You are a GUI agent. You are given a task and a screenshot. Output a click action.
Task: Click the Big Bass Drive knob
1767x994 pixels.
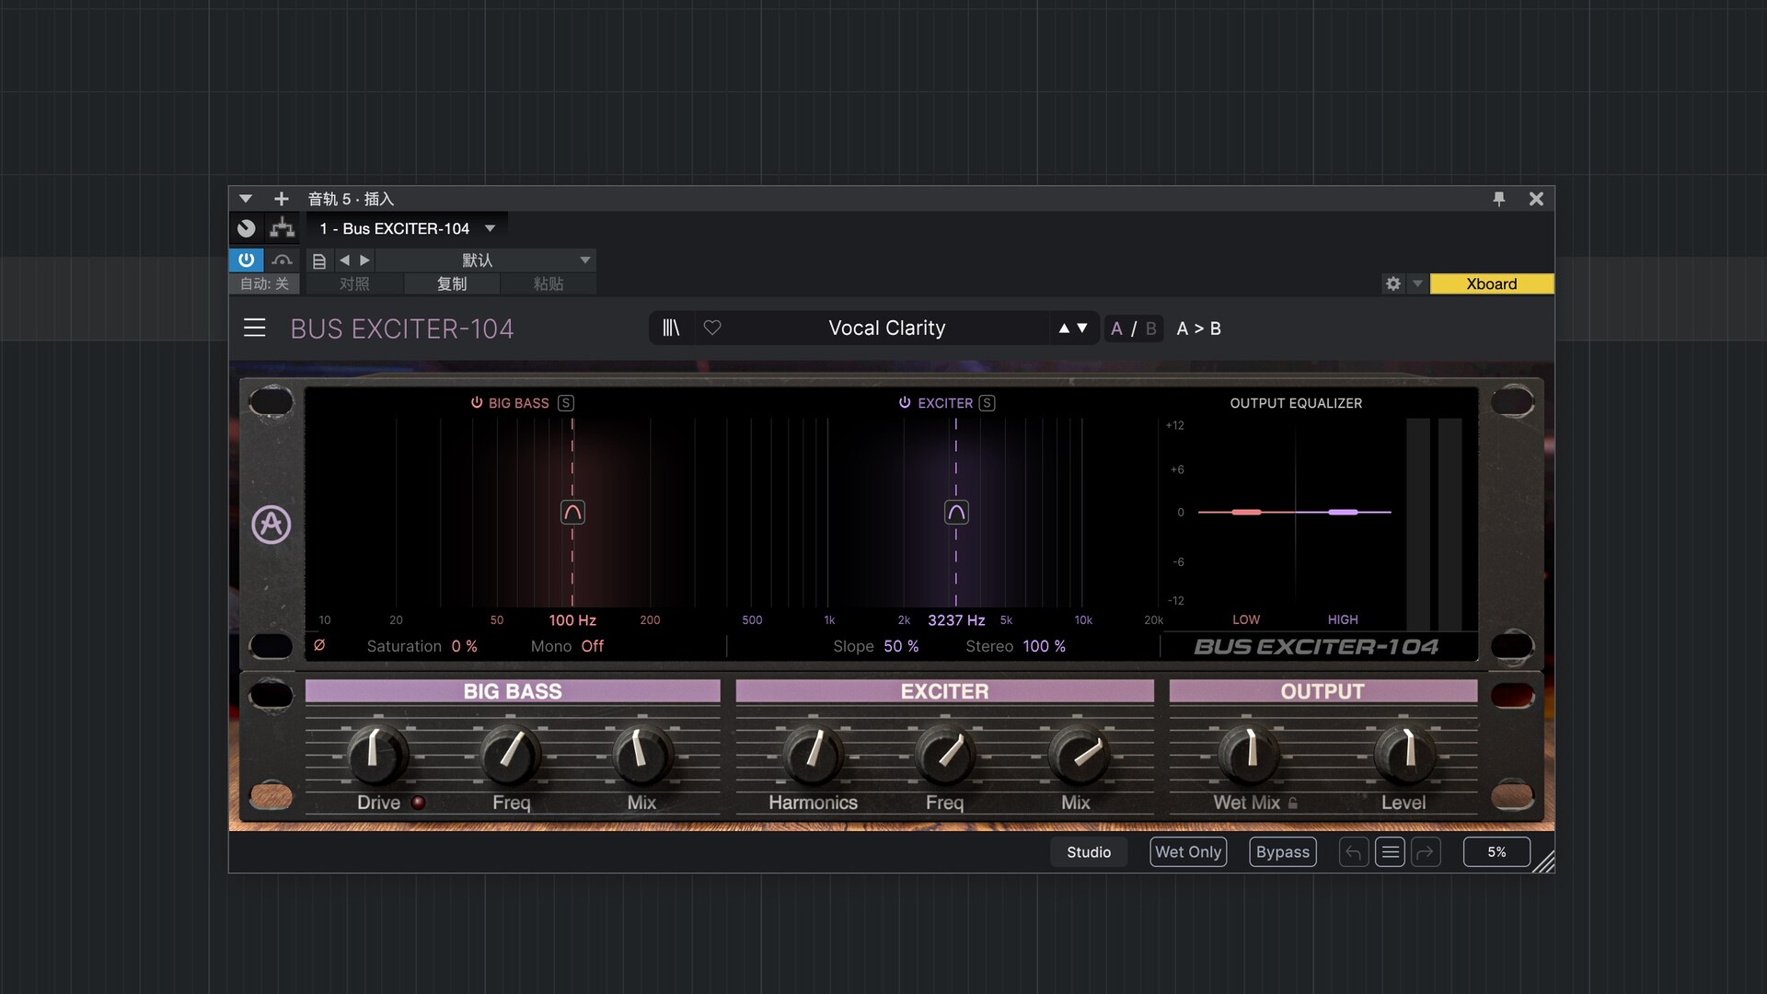(x=376, y=753)
